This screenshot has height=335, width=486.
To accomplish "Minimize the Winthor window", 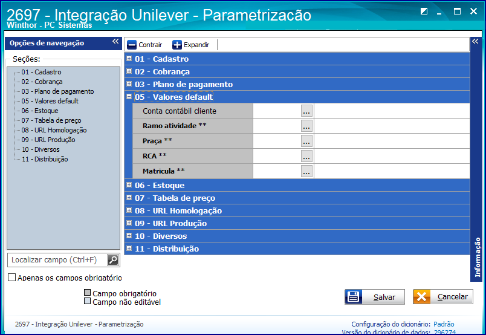I will 439,13.
